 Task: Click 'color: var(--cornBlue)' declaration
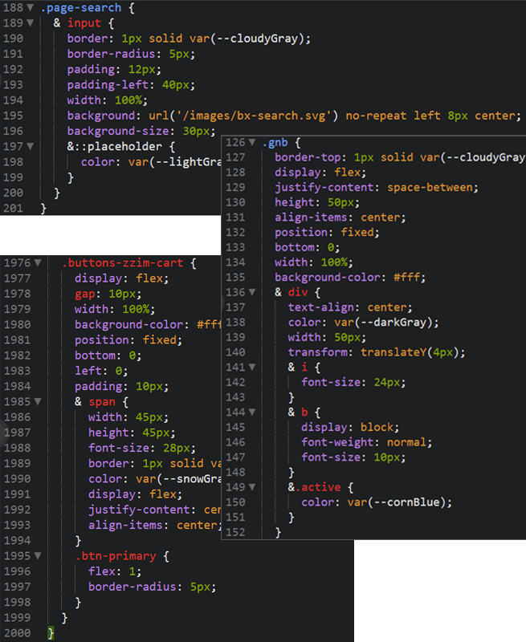tap(377, 502)
